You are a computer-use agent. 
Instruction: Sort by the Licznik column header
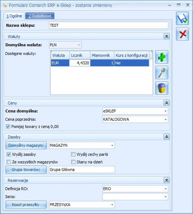(x=80, y=55)
